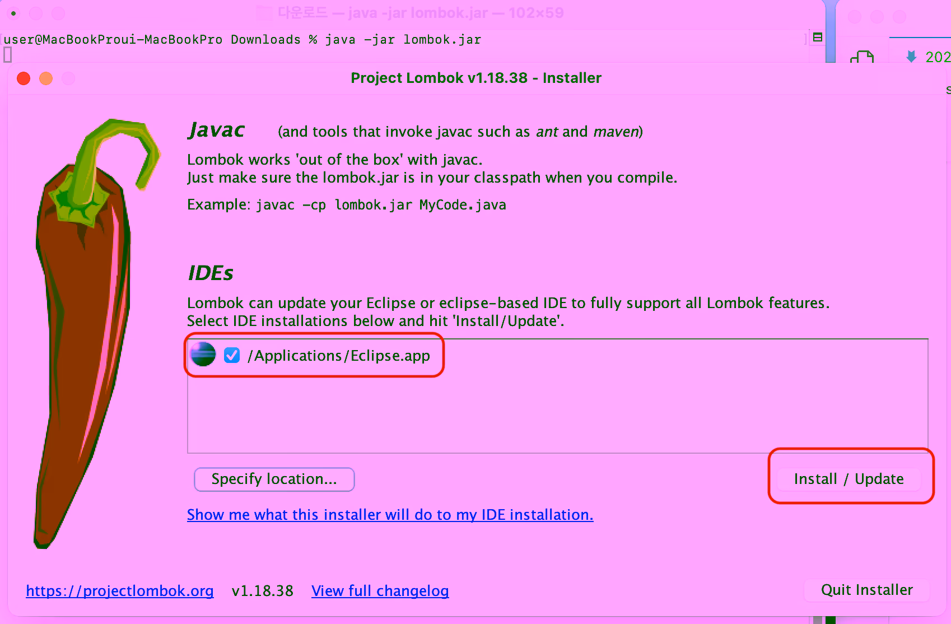Visit the https://projectlombok.org link
951x624 pixels.
coord(120,591)
